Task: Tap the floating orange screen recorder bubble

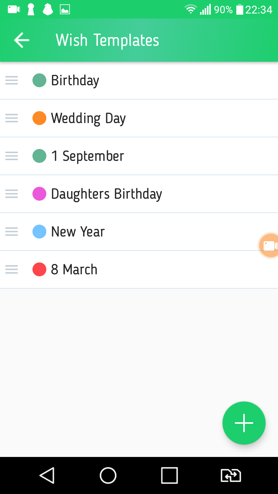Action: click(269, 245)
